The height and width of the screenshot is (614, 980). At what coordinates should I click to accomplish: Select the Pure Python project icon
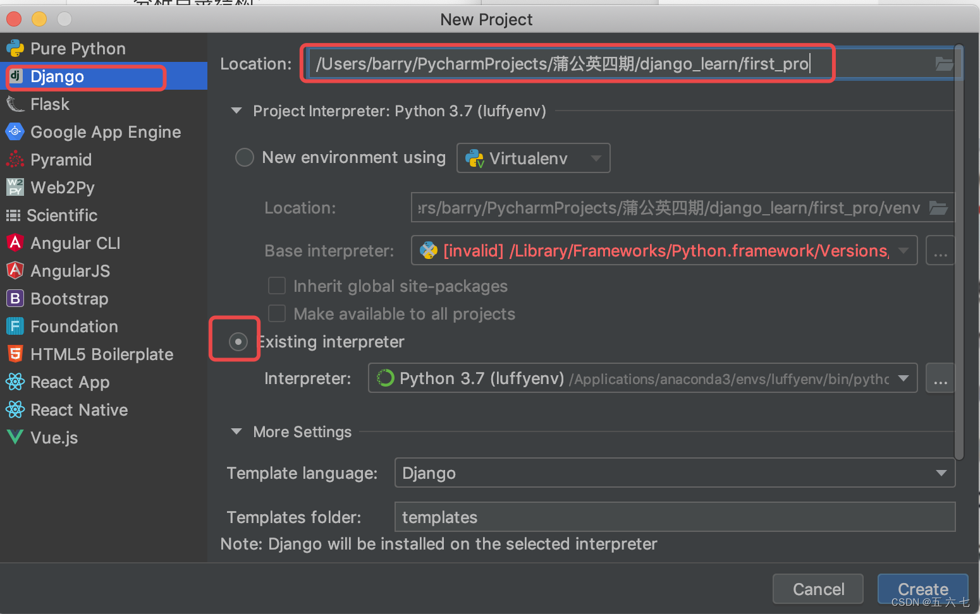click(15, 48)
